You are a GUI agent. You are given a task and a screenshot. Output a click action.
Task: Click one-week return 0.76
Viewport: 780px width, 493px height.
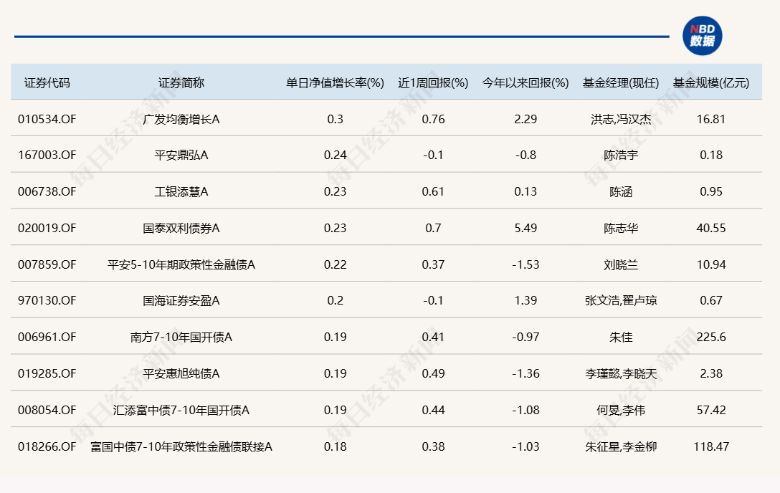click(433, 119)
